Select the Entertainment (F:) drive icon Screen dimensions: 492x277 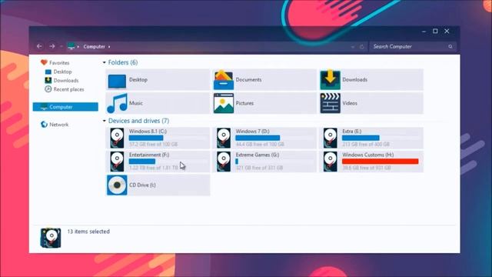[x=117, y=162]
